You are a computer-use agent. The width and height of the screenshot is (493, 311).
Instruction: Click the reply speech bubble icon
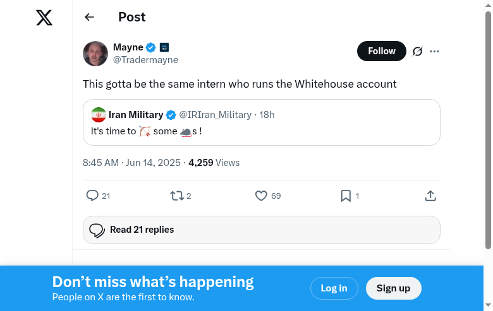click(x=92, y=196)
